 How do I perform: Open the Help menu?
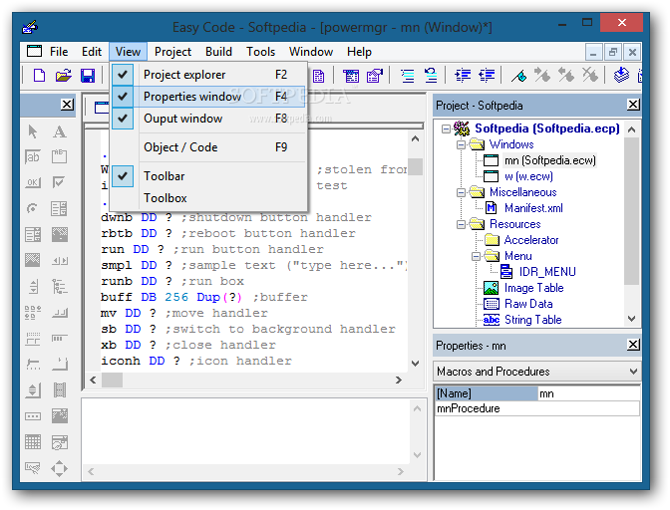[x=359, y=52]
